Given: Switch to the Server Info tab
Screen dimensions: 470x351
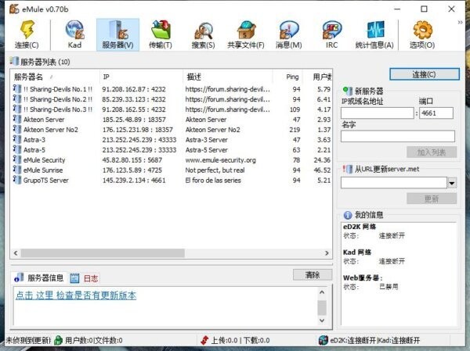Looking at the screenshot, I should [x=39, y=278].
